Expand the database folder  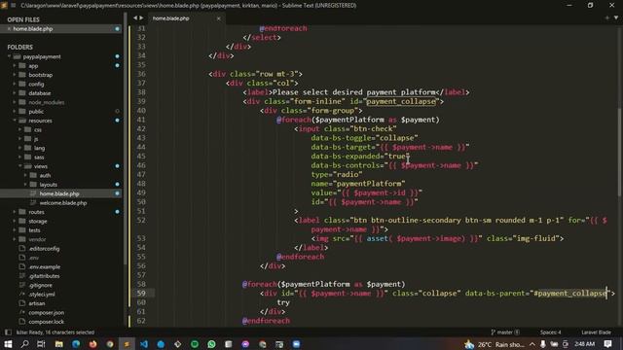(15, 93)
